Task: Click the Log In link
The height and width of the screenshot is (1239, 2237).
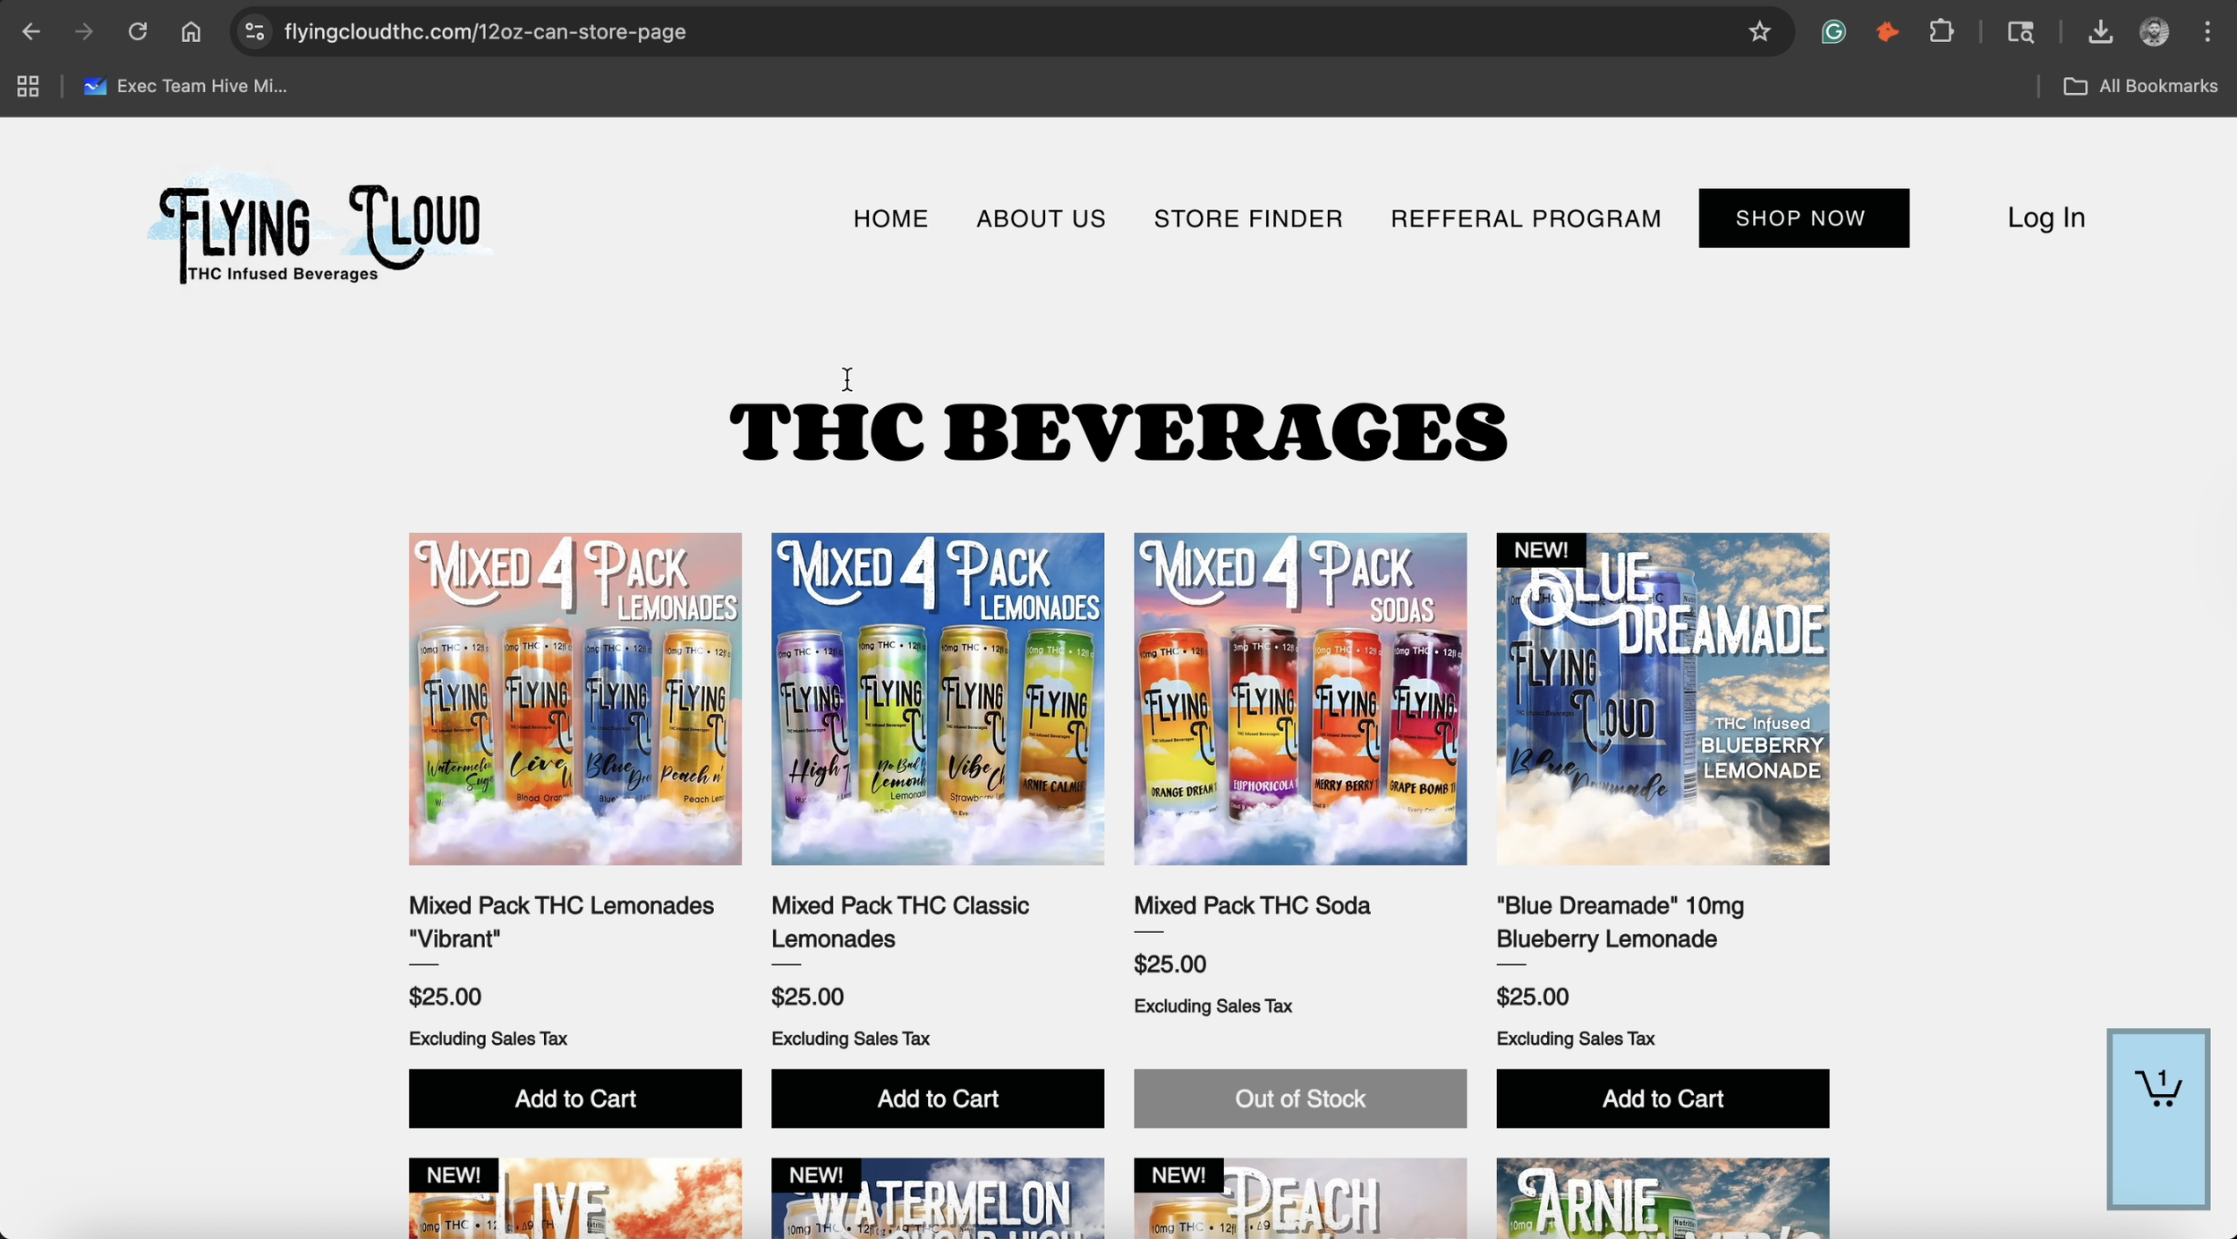Action: coord(2046,217)
